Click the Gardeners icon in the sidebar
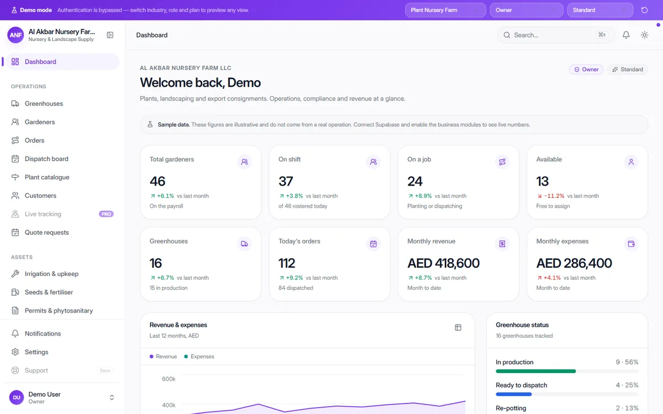 point(15,122)
